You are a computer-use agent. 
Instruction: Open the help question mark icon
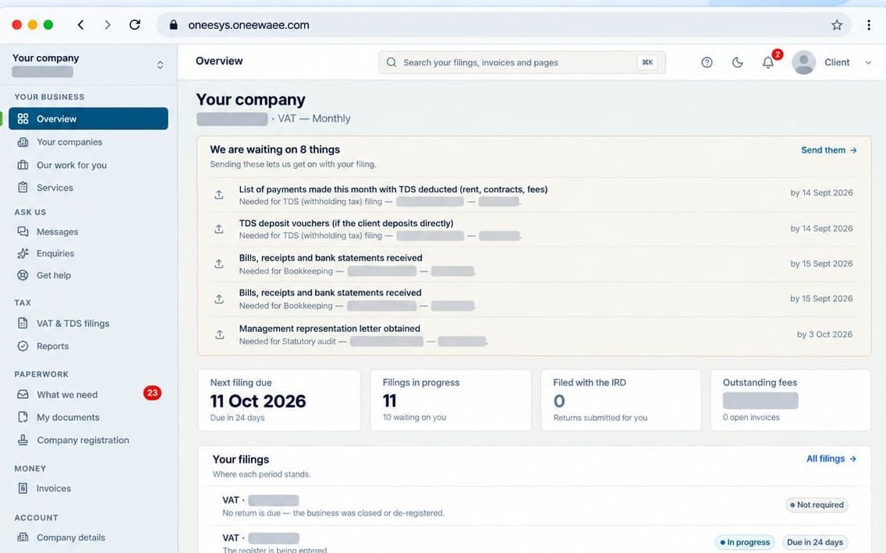[707, 62]
